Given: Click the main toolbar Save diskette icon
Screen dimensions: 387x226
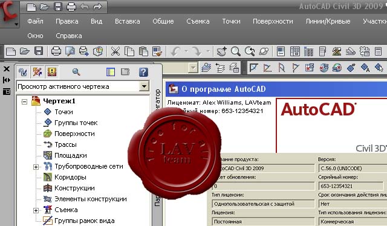Looking at the screenshot, I should tap(39, 51).
